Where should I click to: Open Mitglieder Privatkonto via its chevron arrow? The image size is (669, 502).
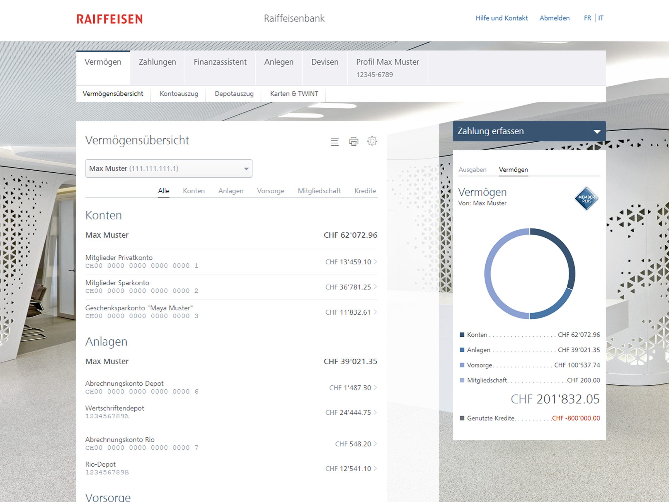375,262
